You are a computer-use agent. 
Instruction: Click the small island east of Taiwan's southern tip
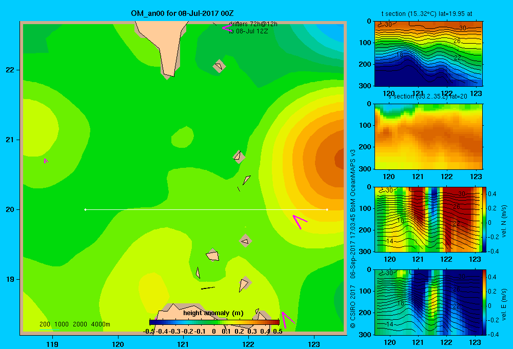(219, 66)
